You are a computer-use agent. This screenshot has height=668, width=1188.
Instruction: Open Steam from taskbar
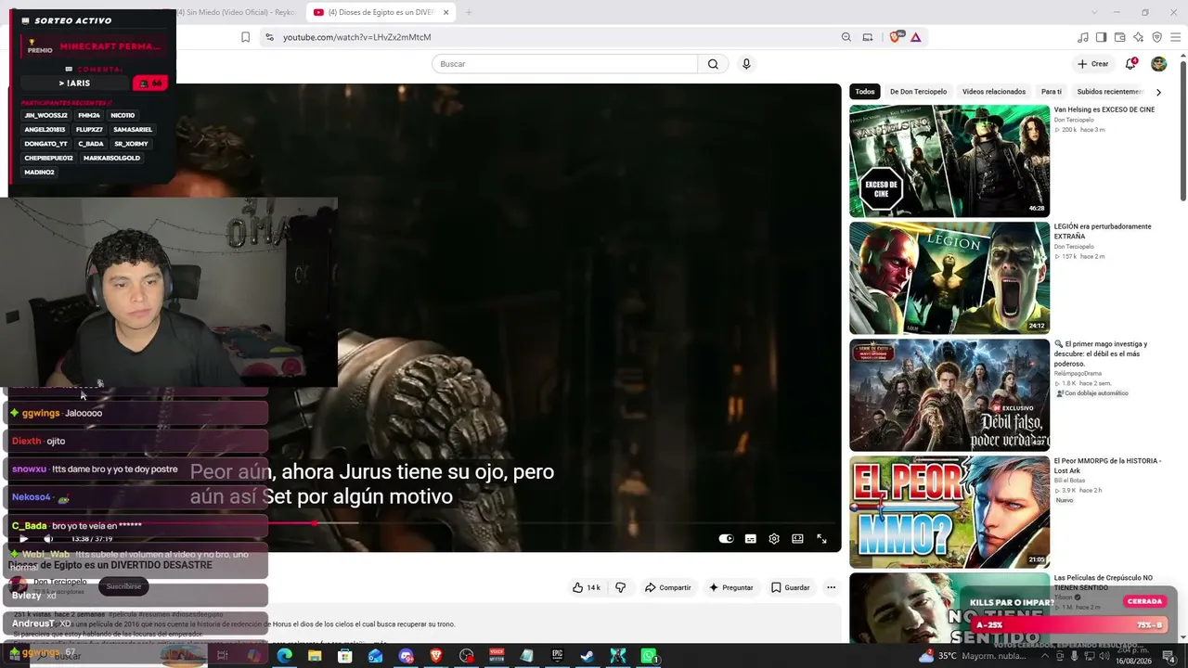(x=588, y=656)
